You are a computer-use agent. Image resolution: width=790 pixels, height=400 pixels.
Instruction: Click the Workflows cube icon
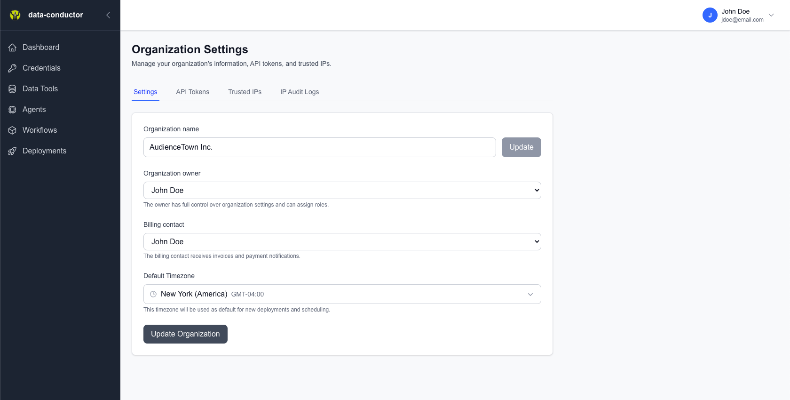point(12,130)
